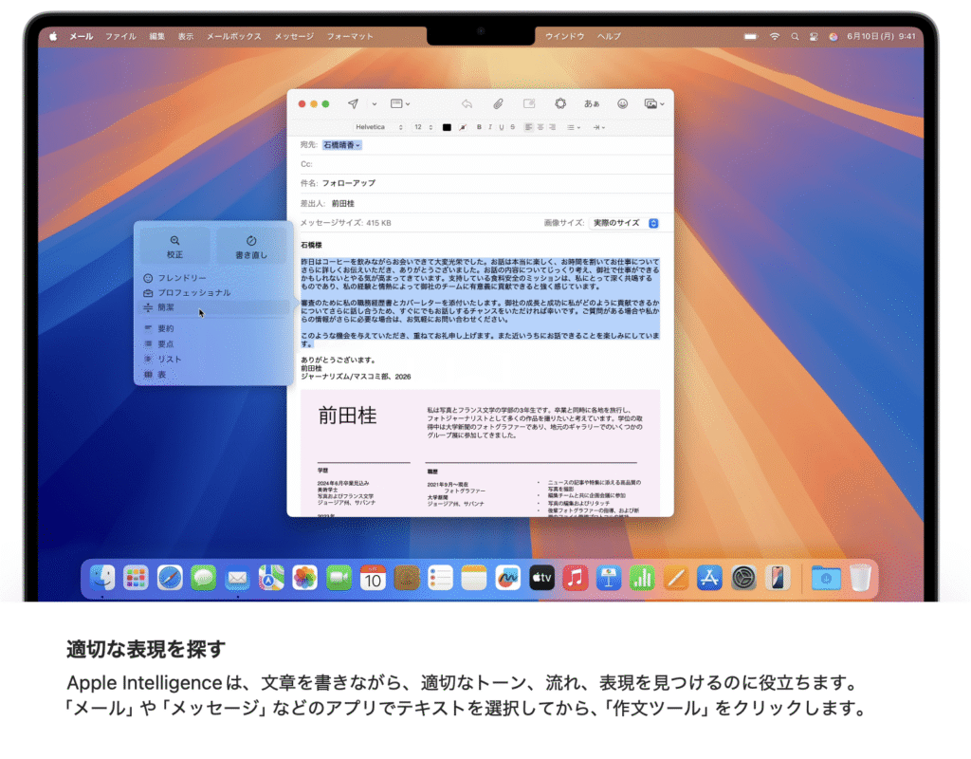Open the indent dropdown in format bar
This screenshot has height=759, width=971.
599,127
